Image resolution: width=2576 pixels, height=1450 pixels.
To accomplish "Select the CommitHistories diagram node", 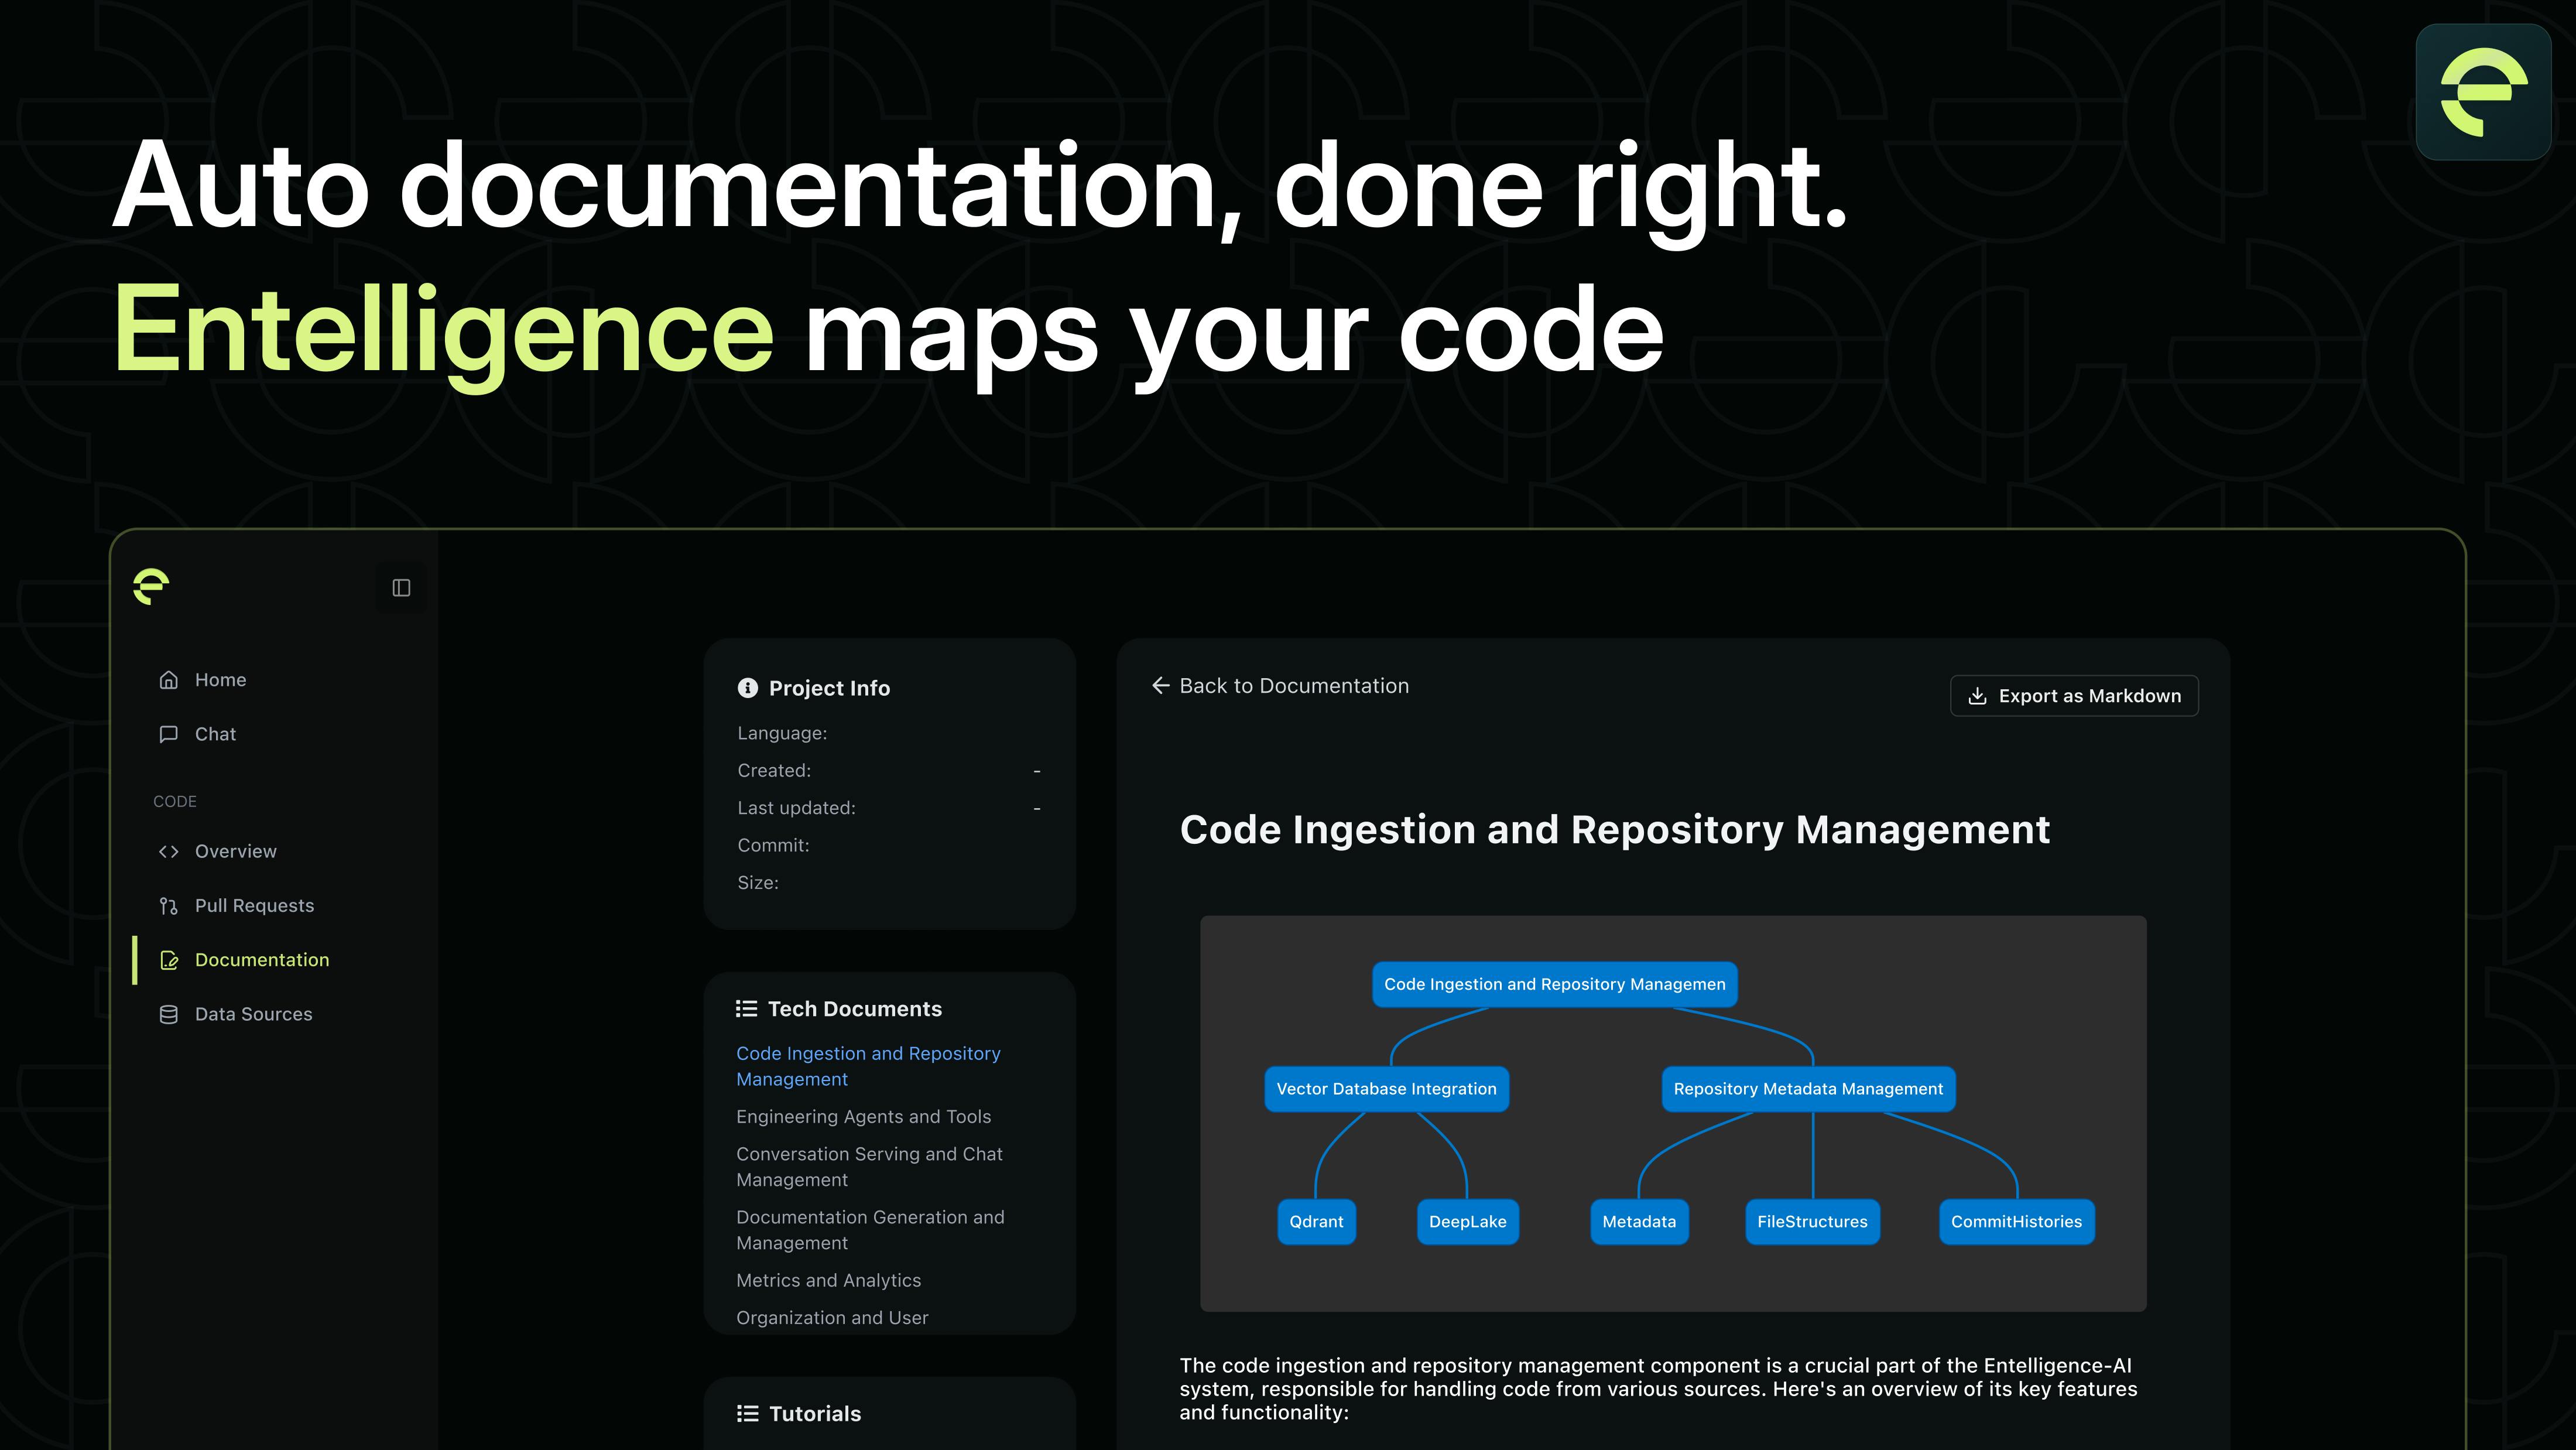I will [x=2016, y=1222].
